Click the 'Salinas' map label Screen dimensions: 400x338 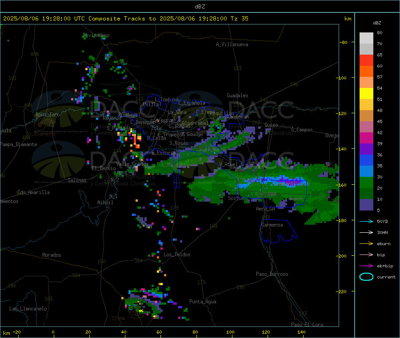coord(77,180)
